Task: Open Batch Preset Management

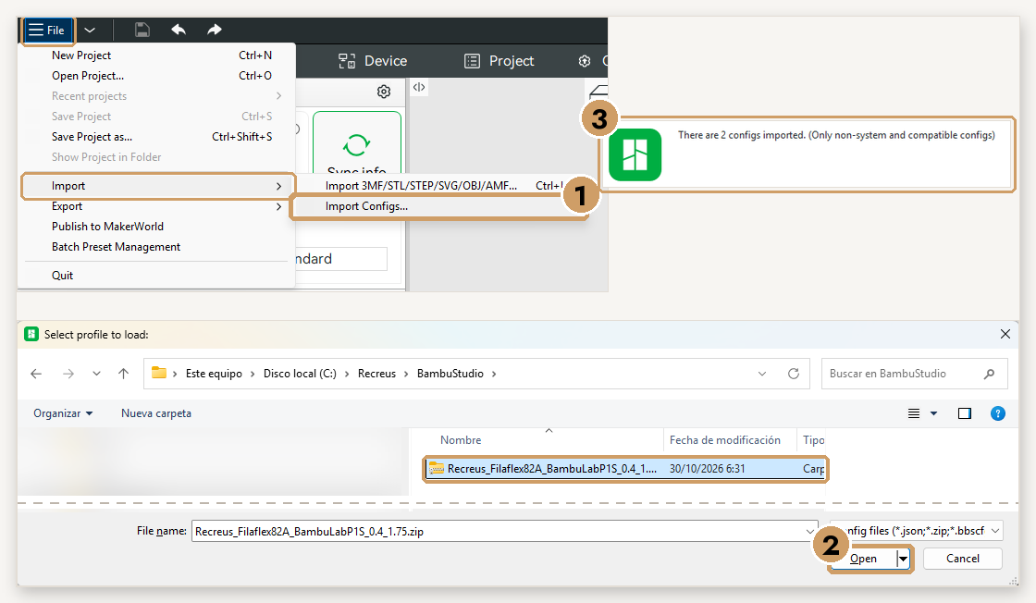Action: point(158,247)
